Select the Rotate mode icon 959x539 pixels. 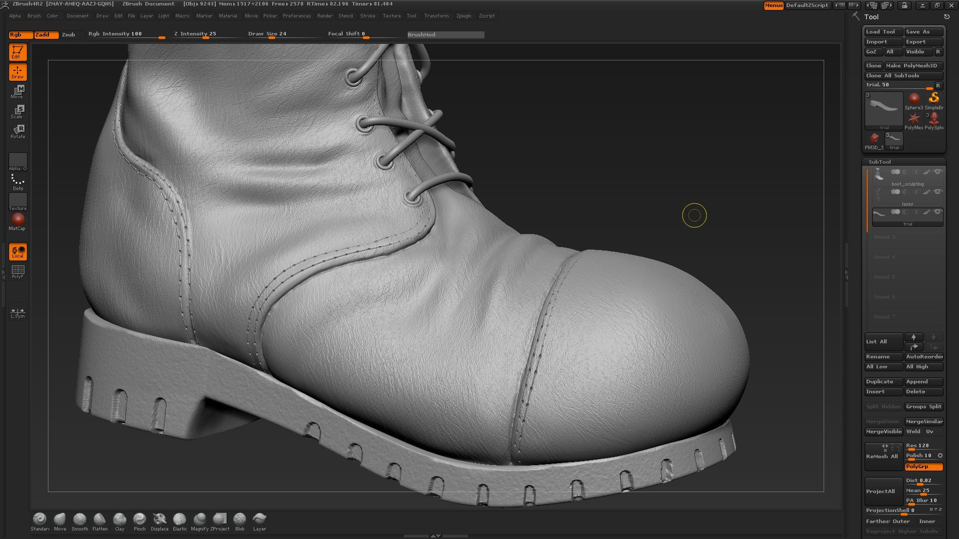(x=18, y=132)
